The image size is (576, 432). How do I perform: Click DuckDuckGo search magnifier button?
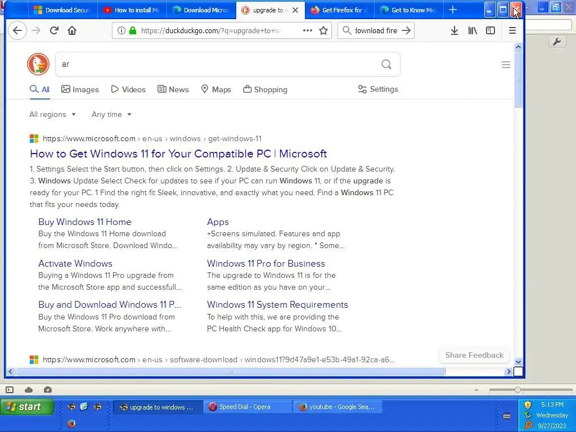[x=386, y=64]
